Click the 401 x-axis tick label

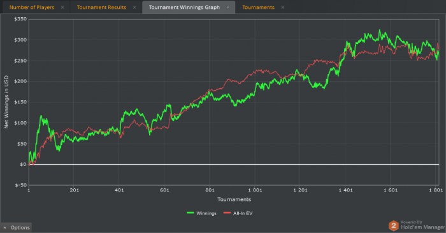click(x=119, y=190)
